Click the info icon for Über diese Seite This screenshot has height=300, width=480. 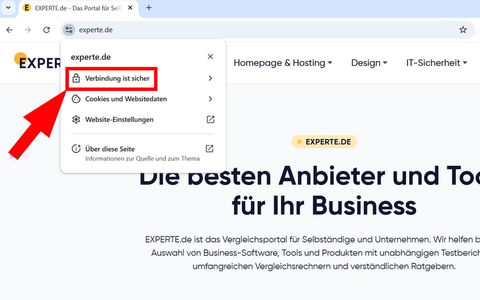point(76,149)
